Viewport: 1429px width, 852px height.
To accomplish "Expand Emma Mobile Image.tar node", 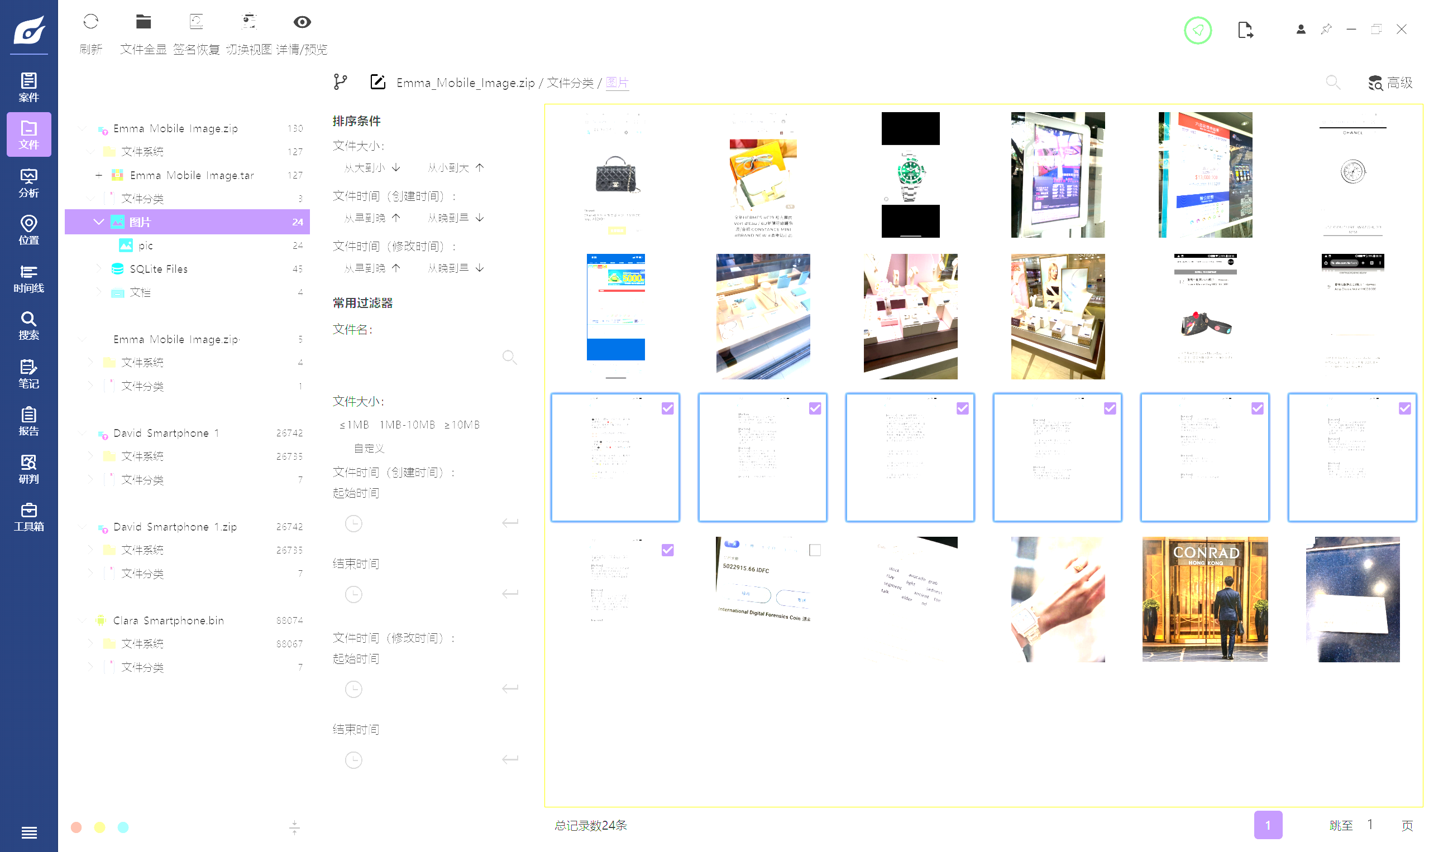I will [x=99, y=175].
